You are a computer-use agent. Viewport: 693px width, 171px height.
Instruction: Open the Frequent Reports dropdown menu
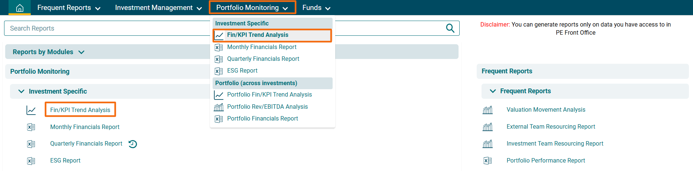tap(69, 8)
